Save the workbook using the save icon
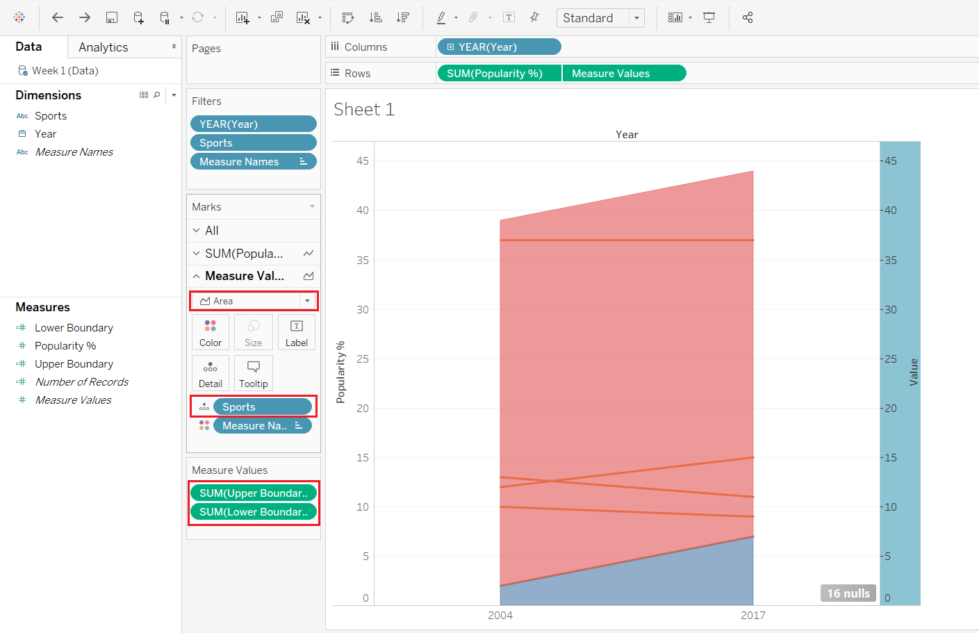The width and height of the screenshot is (979, 633). pyautogui.click(x=112, y=17)
